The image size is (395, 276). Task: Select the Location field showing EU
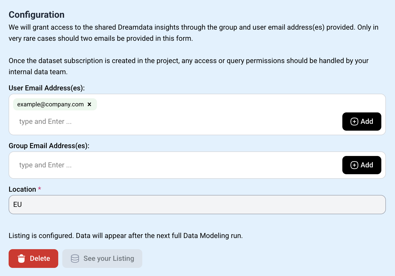point(197,205)
